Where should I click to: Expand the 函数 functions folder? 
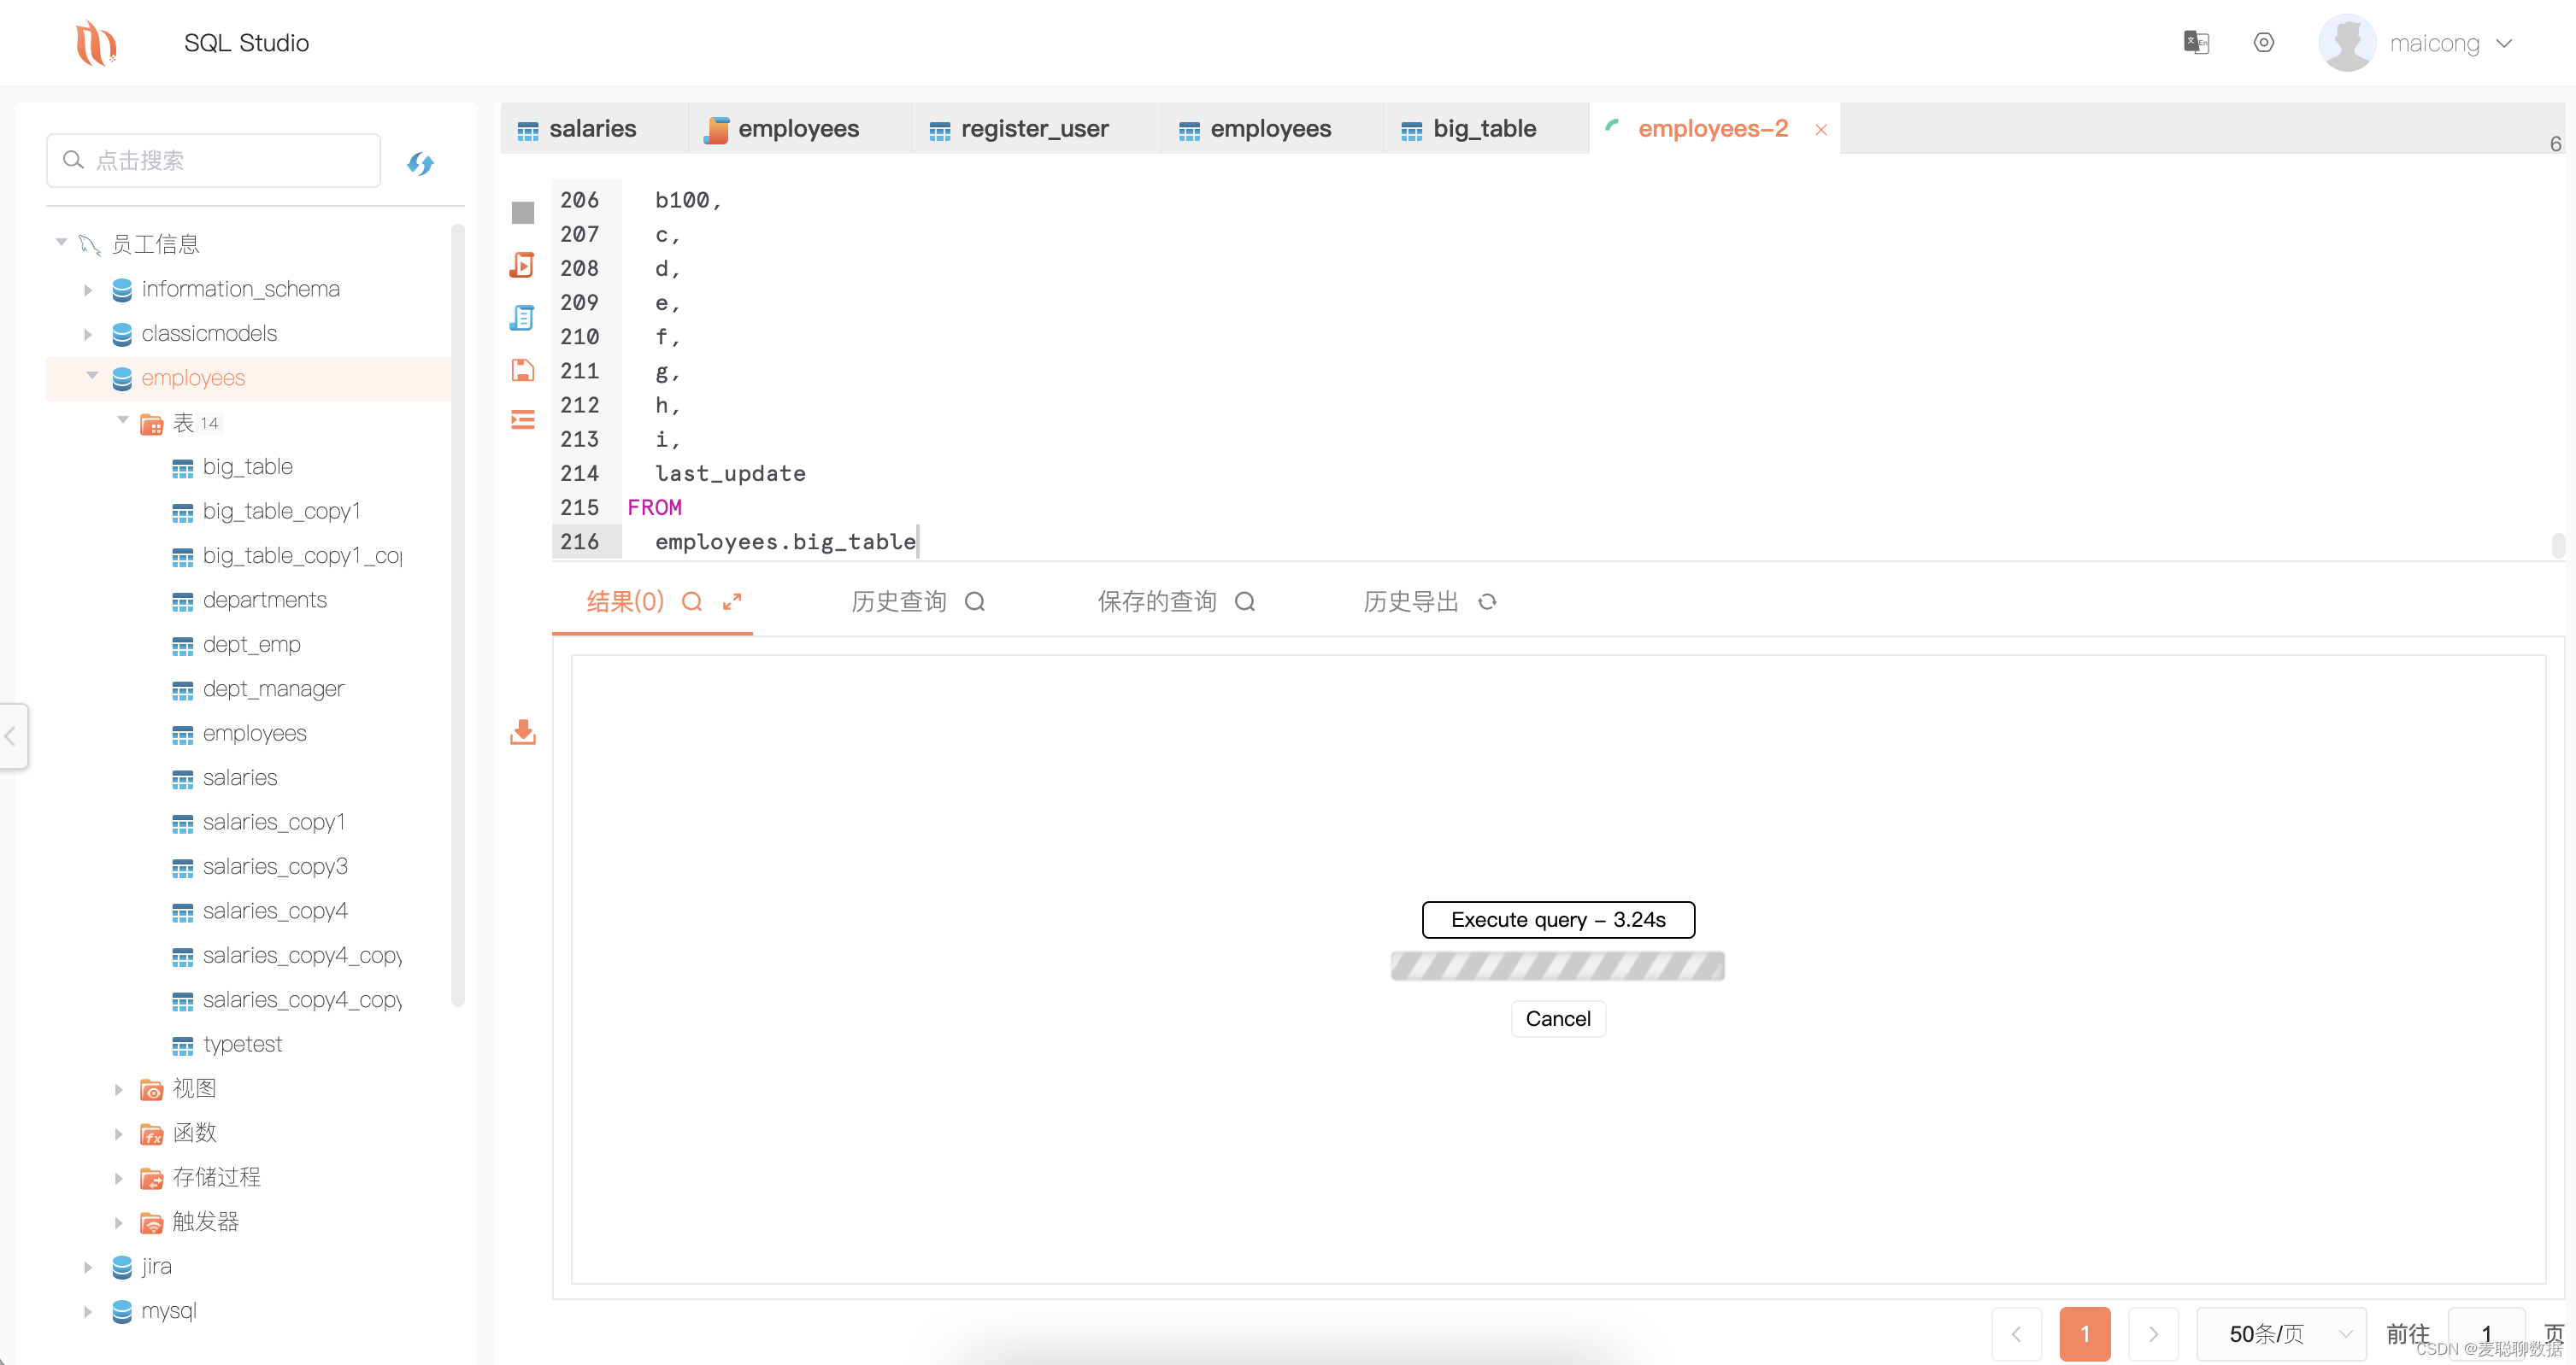[x=118, y=1134]
